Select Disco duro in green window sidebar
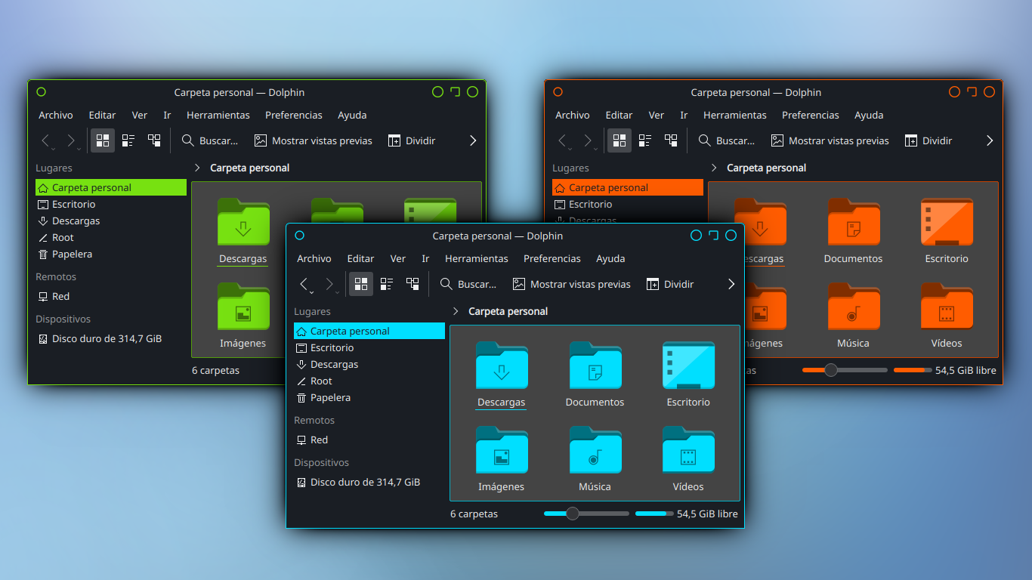This screenshot has width=1032, height=580. click(111, 338)
